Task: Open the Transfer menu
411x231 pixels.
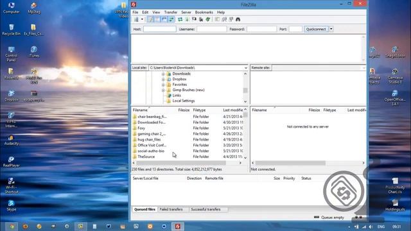Action: coord(171,12)
